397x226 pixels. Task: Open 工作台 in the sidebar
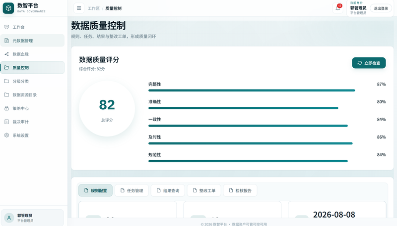[32, 27]
